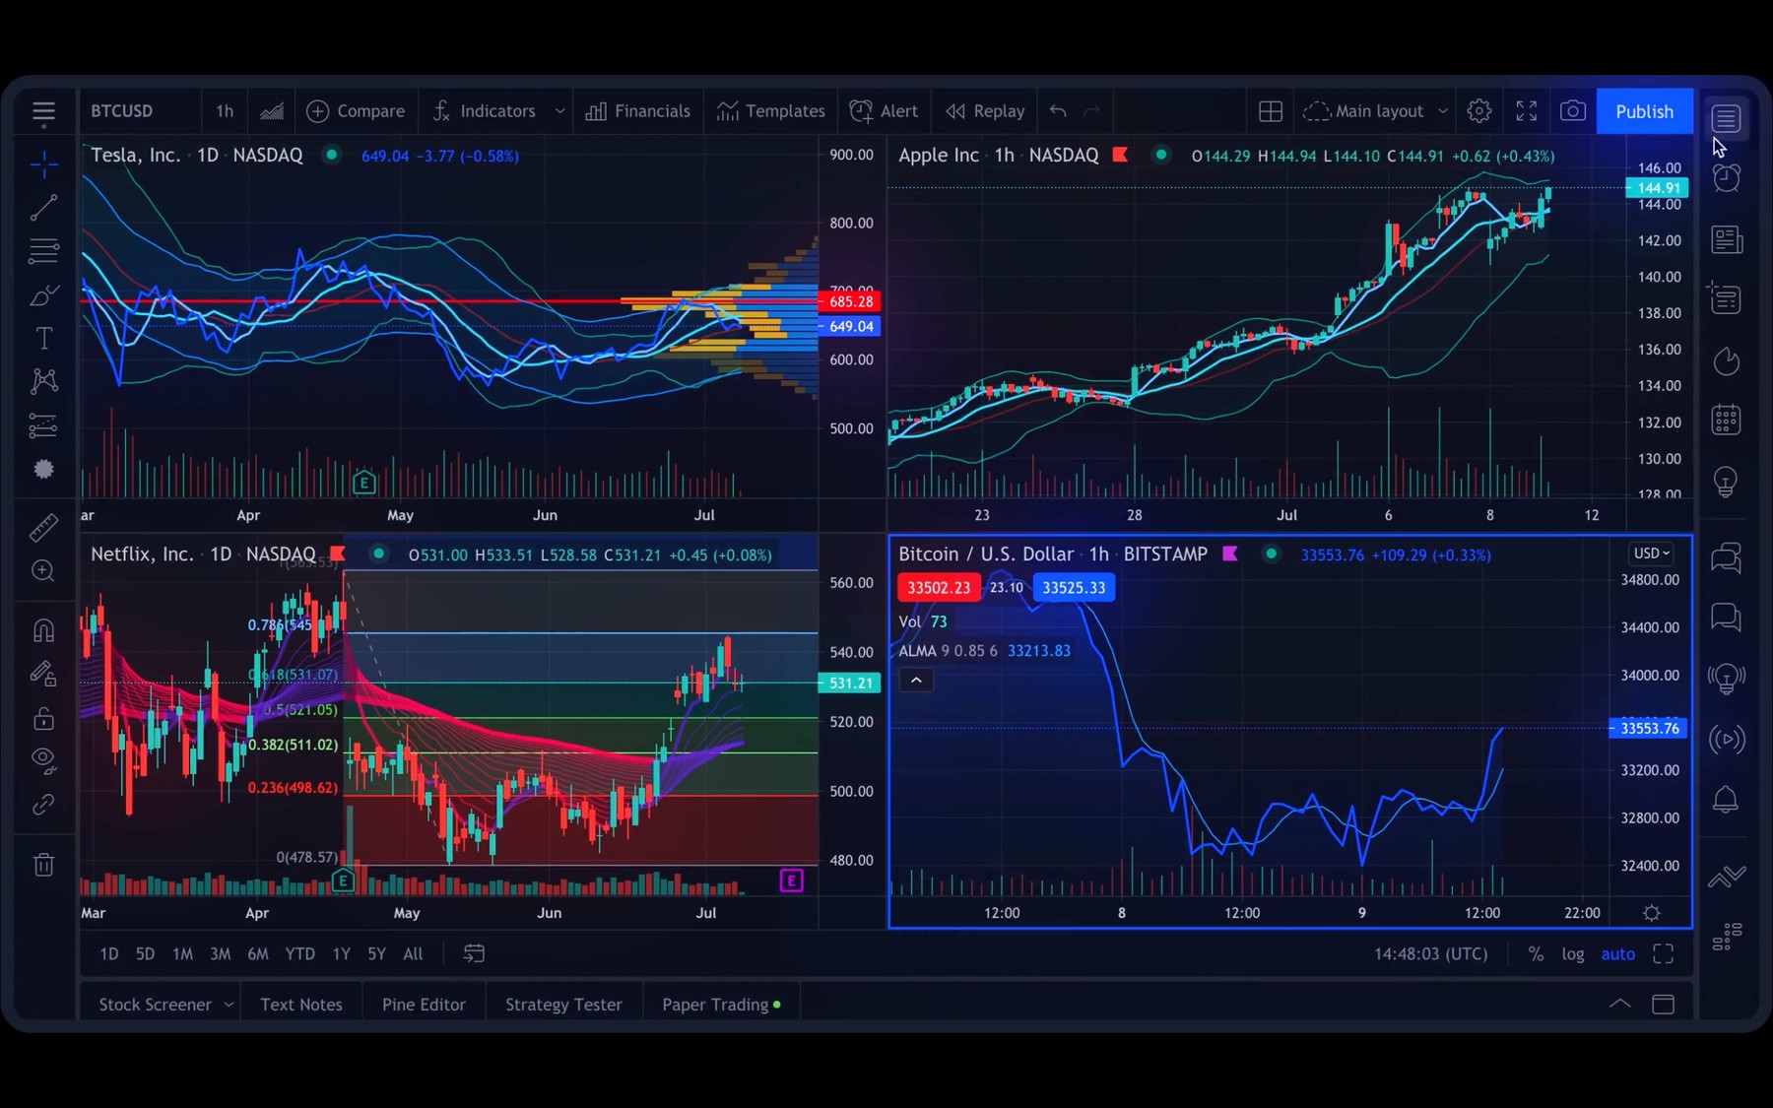Change the 1h interval selector
This screenshot has height=1108, width=1773.
click(x=225, y=111)
